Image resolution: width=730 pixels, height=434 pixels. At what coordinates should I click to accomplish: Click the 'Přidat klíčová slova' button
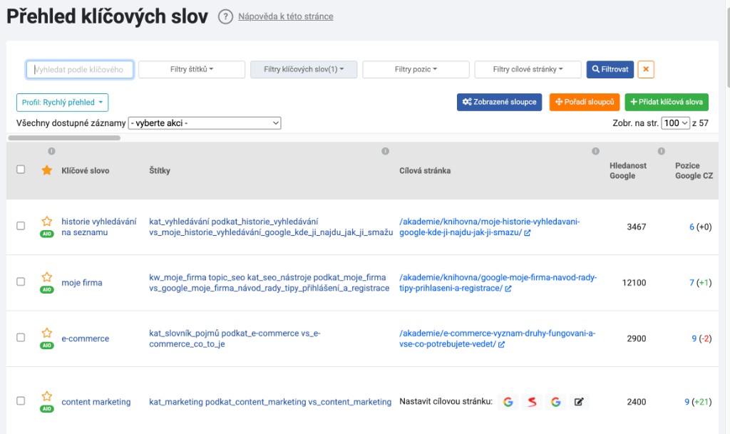(667, 102)
